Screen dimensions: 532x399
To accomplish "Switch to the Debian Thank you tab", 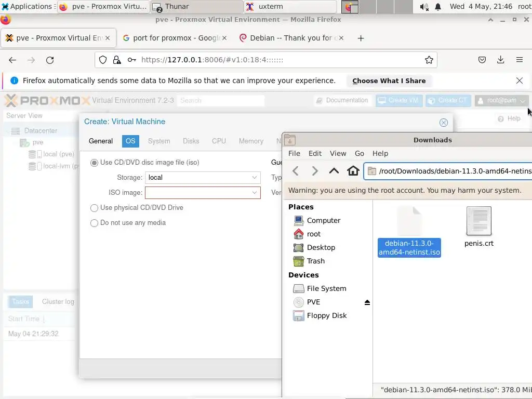I will click(291, 38).
